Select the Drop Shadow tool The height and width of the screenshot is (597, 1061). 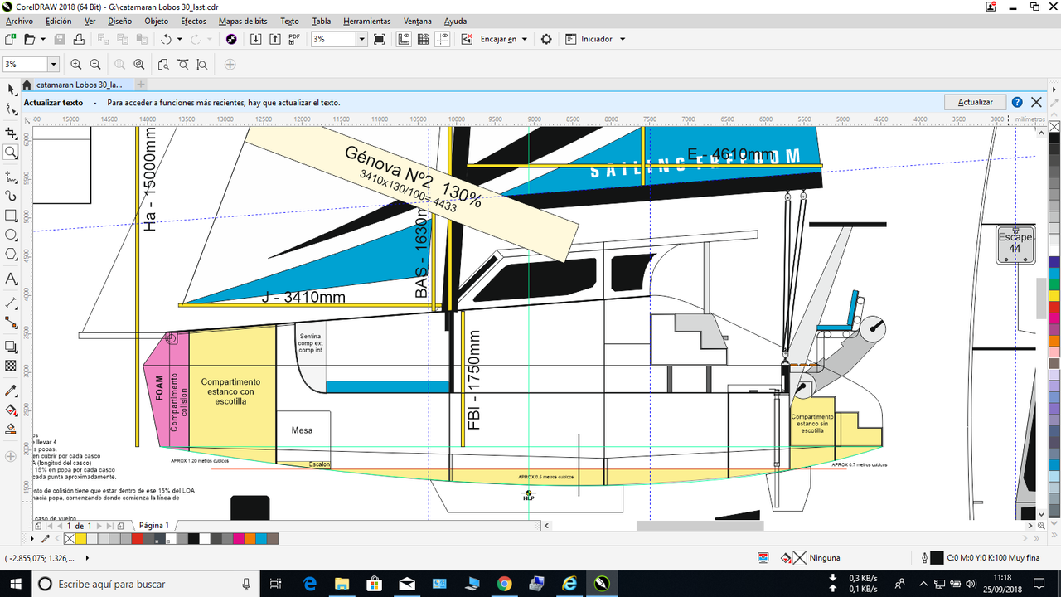pos(11,347)
